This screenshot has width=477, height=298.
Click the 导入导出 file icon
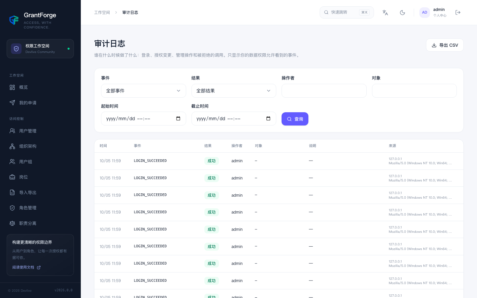pyautogui.click(x=12, y=192)
